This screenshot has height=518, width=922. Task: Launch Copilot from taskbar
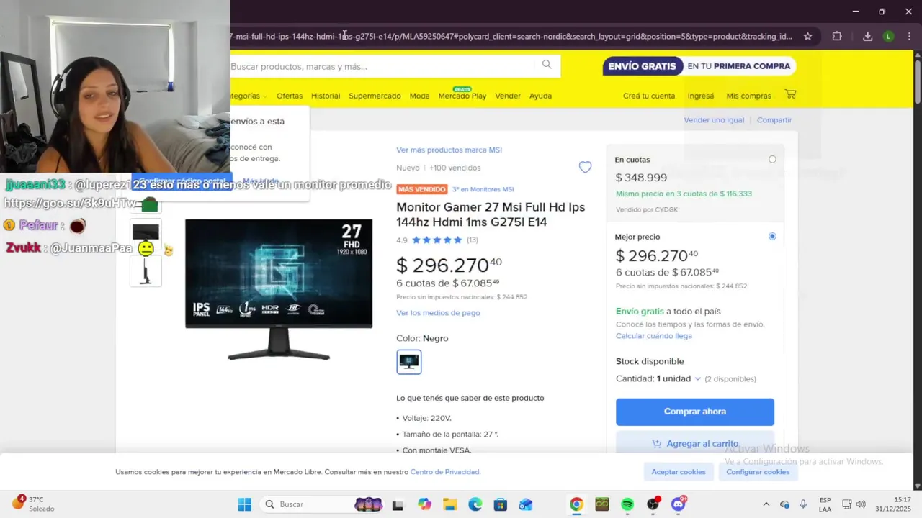[424, 504]
